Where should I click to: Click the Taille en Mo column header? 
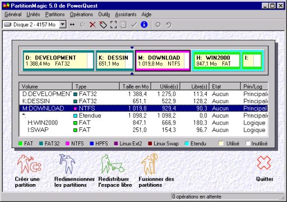[x=136, y=86]
